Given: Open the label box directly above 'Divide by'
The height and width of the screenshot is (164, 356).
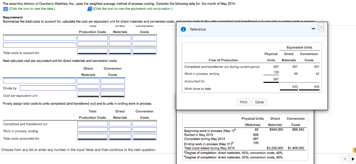Looking at the screenshot, I should [x=40, y=81].
